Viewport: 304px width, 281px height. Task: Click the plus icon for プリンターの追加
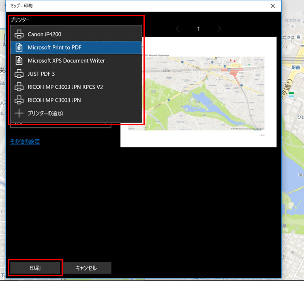(x=19, y=113)
